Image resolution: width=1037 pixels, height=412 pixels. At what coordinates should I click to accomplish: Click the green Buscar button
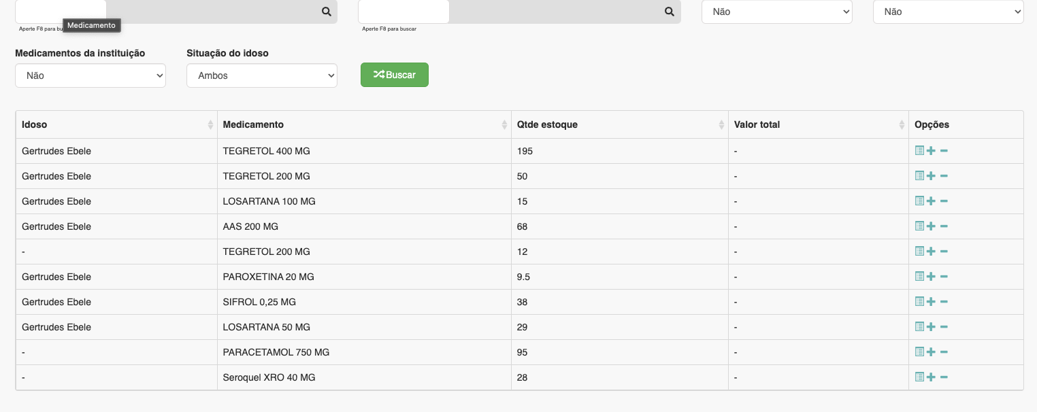(395, 75)
